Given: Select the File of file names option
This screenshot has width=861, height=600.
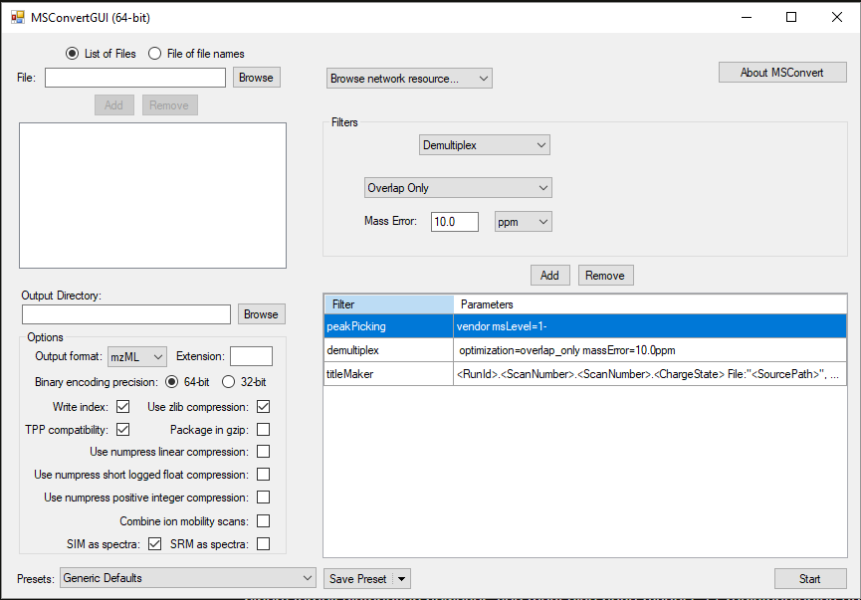Looking at the screenshot, I should coord(155,54).
